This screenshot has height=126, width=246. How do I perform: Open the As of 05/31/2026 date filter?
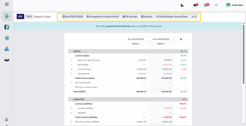pos(73,16)
